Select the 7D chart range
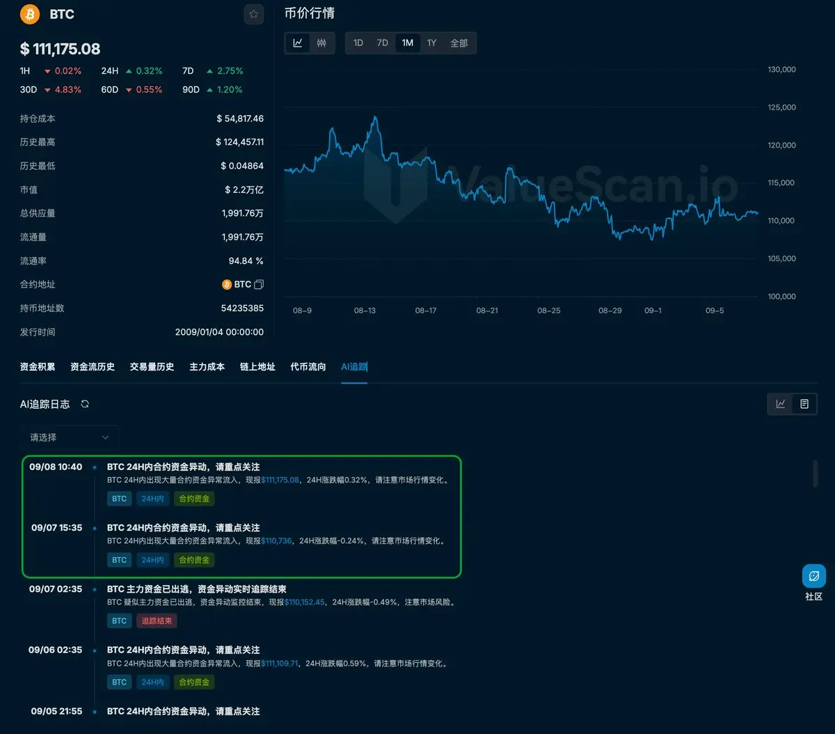The height and width of the screenshot is (734, 835). tap(383, 43)
